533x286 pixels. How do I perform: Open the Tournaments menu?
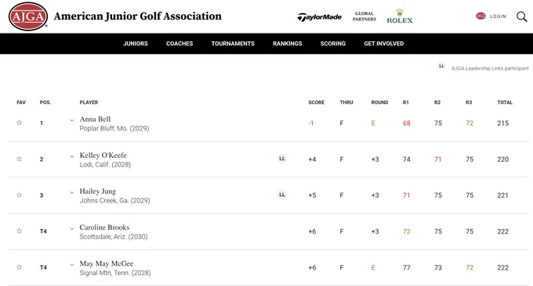click(233, 44)
